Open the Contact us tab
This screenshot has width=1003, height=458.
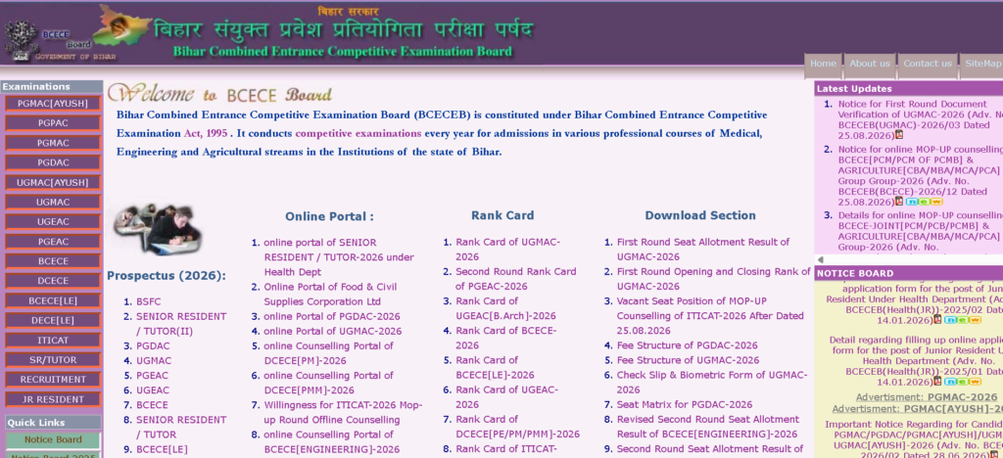pyautogui.click(x=928, y=64)
